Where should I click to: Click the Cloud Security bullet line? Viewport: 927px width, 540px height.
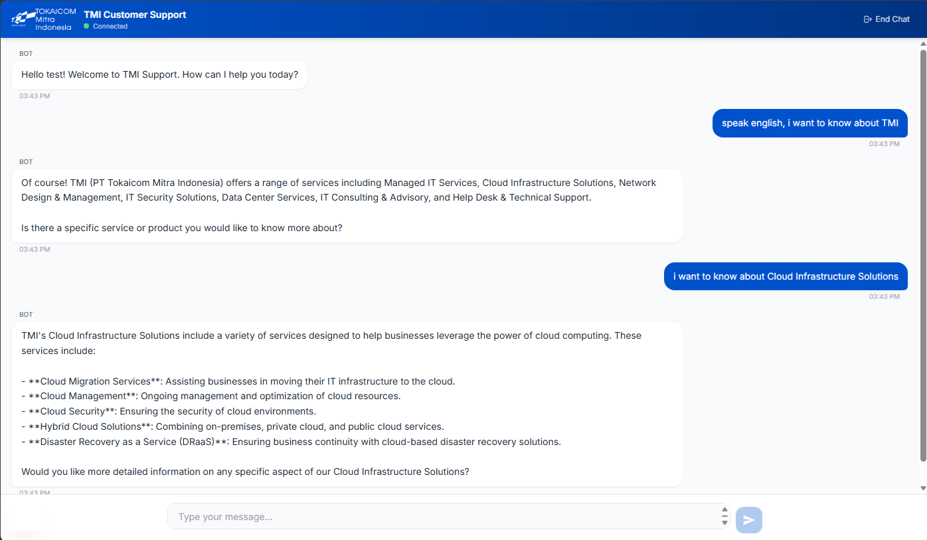click(169, 411)
